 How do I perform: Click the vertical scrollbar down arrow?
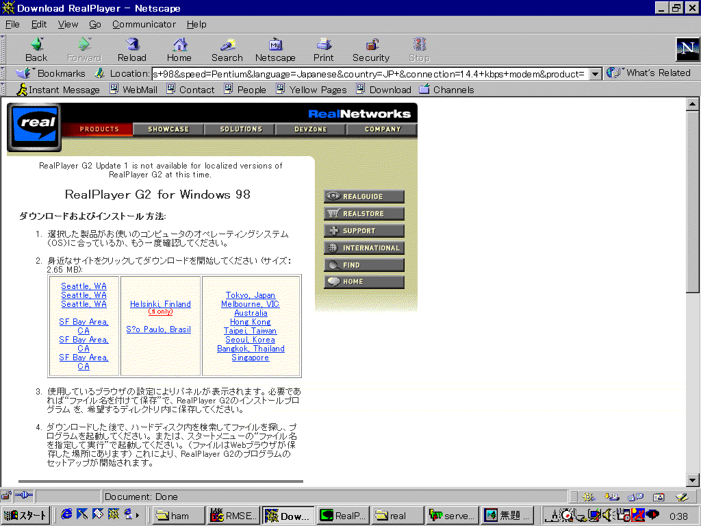point(692,480)
